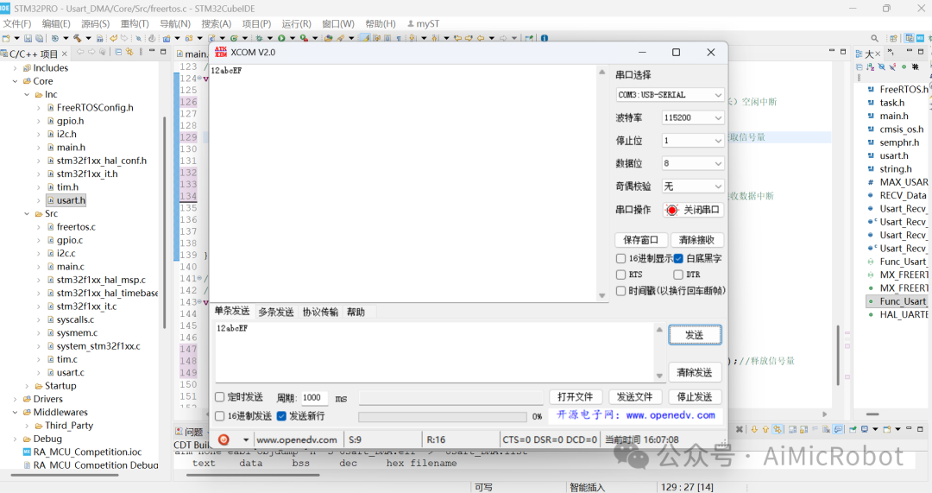This screenshot has height=493, width=932.
Task: Select freertos.c in the project tree
Action: tap(76, 226)
